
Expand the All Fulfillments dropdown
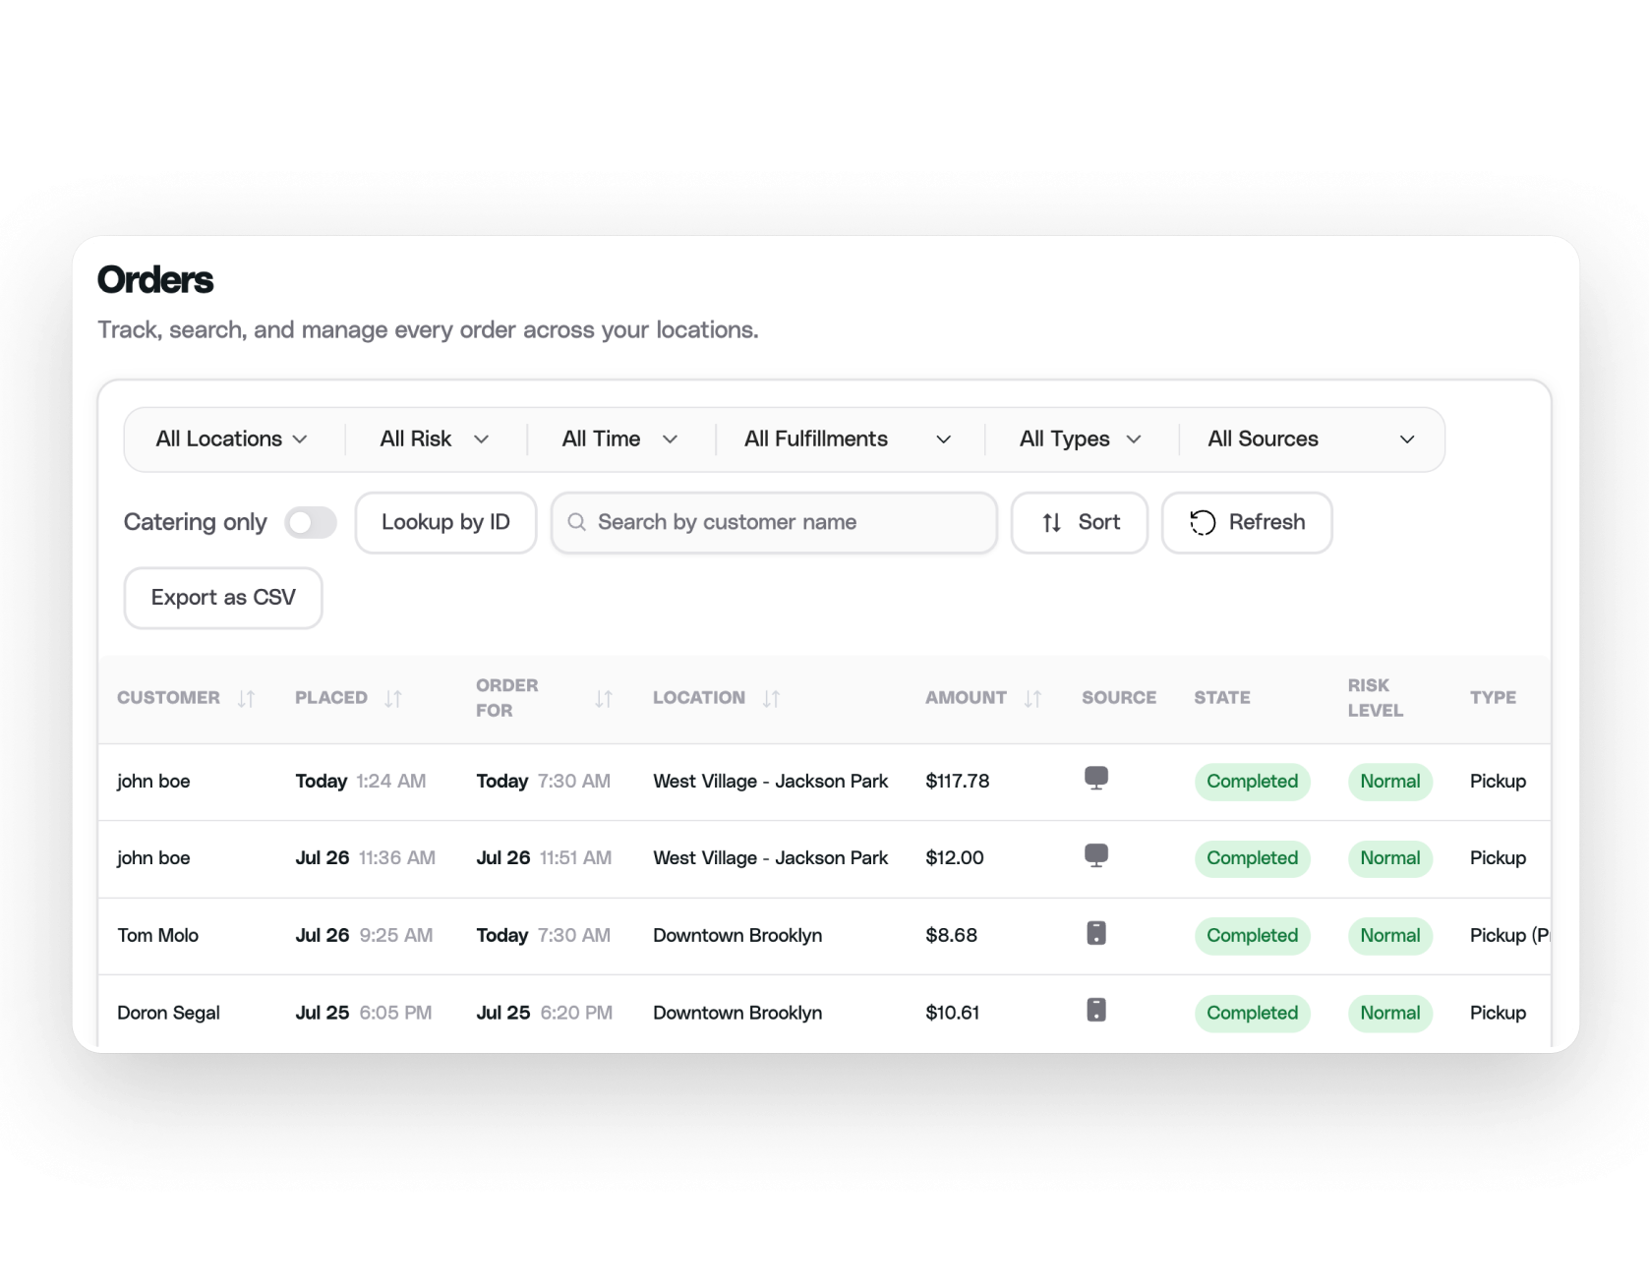click(848, 438)
